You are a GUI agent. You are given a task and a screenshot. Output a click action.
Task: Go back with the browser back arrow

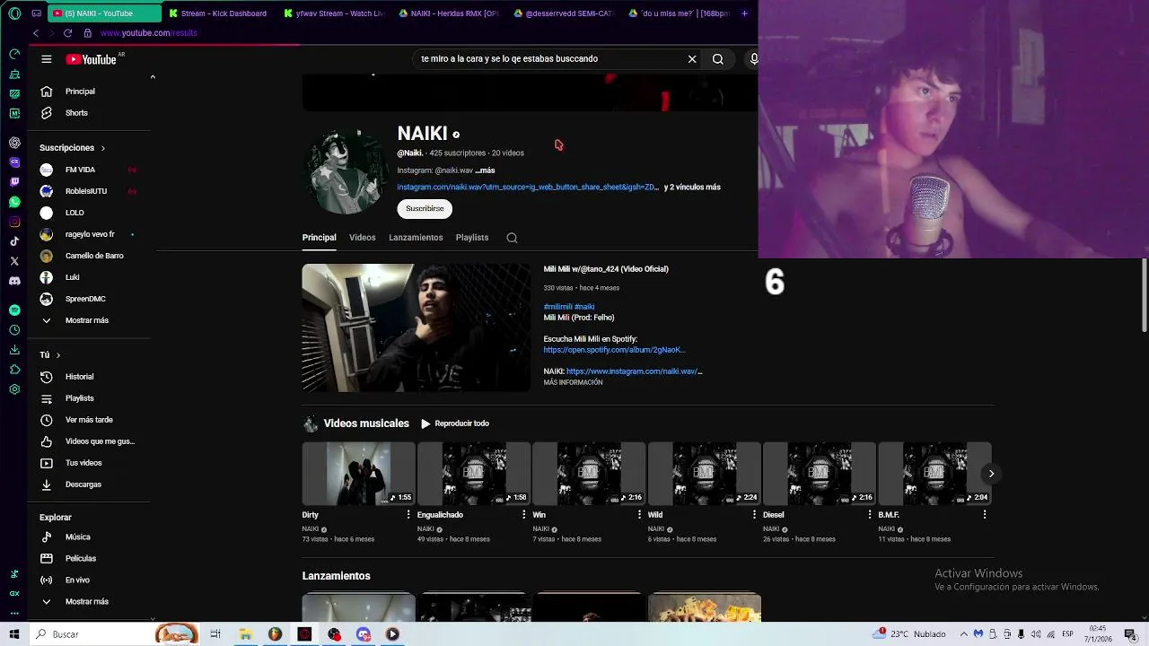tap(36, 33)
